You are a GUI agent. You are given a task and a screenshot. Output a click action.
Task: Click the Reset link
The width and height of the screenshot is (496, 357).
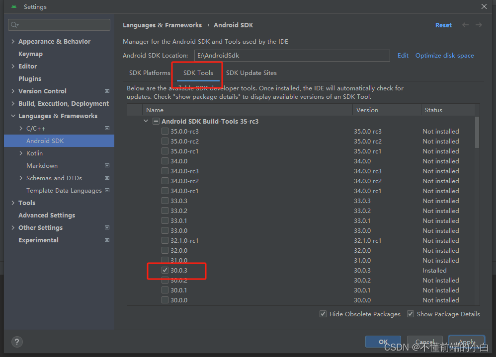[x=443, y=25]
